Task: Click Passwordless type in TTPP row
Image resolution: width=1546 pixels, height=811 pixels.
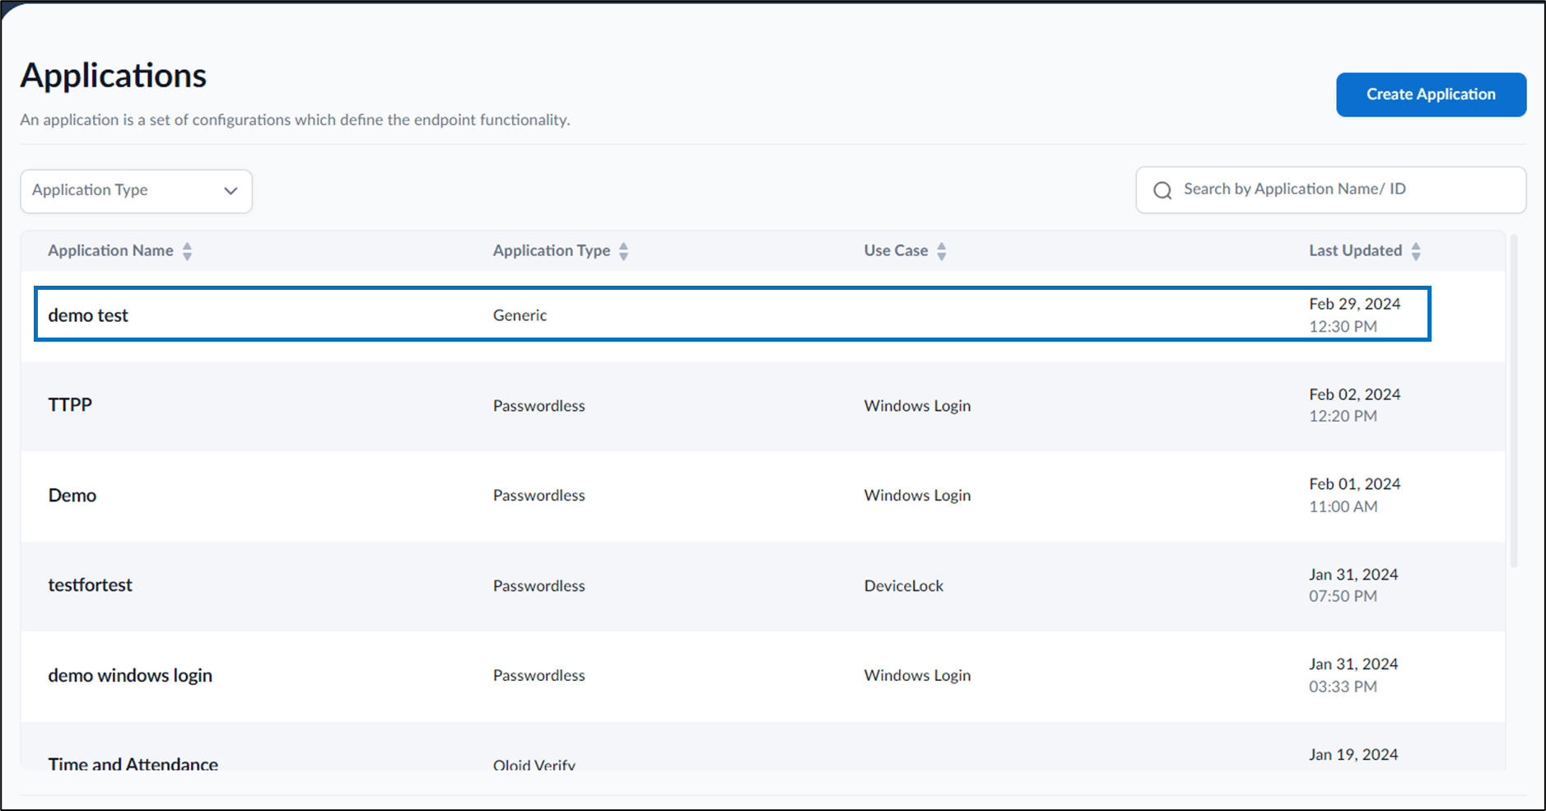Action: tap(539, 406)
